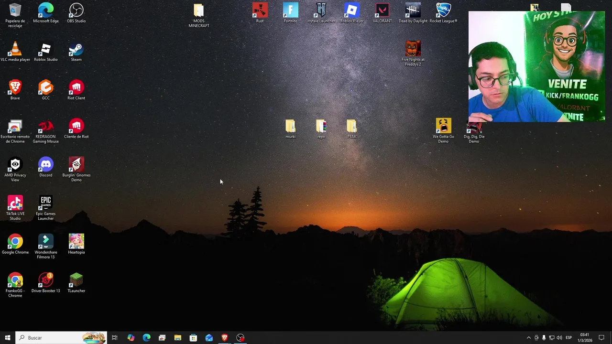Select the TLauncher Minecraft icon
This screenshot has height=344, width=612.
click(x=76, y=283)
